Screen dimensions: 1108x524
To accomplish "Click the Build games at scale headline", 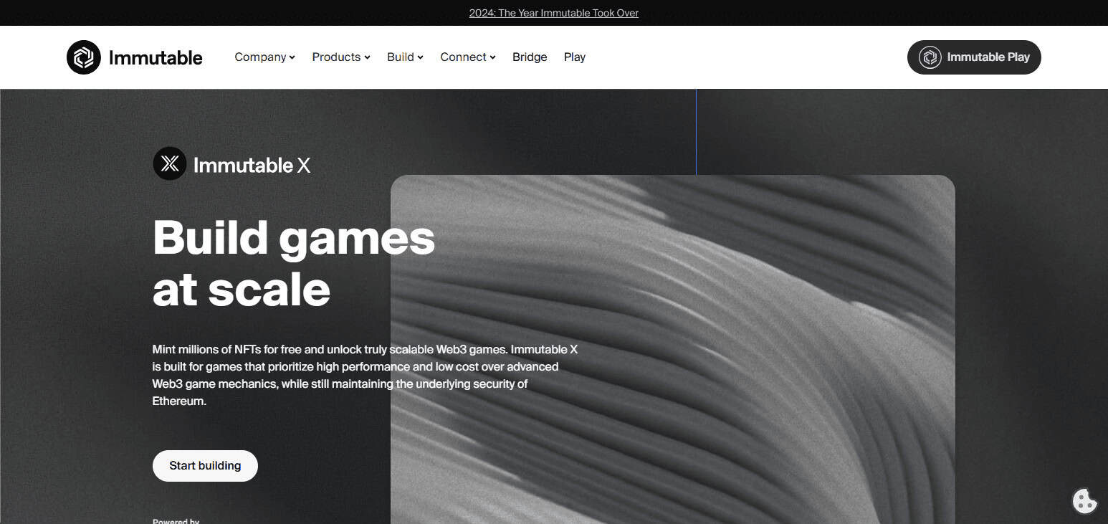I will point(294,262).
